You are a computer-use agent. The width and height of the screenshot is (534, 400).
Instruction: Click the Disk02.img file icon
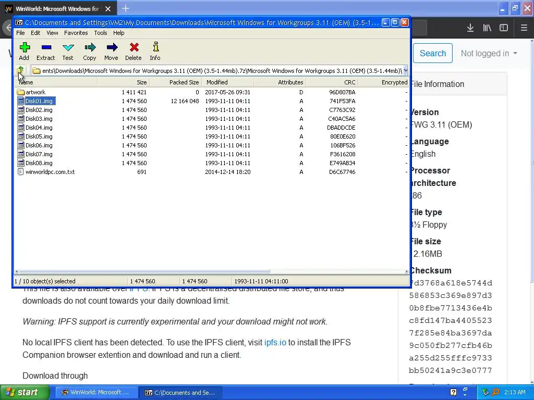[x=21, y=110]
